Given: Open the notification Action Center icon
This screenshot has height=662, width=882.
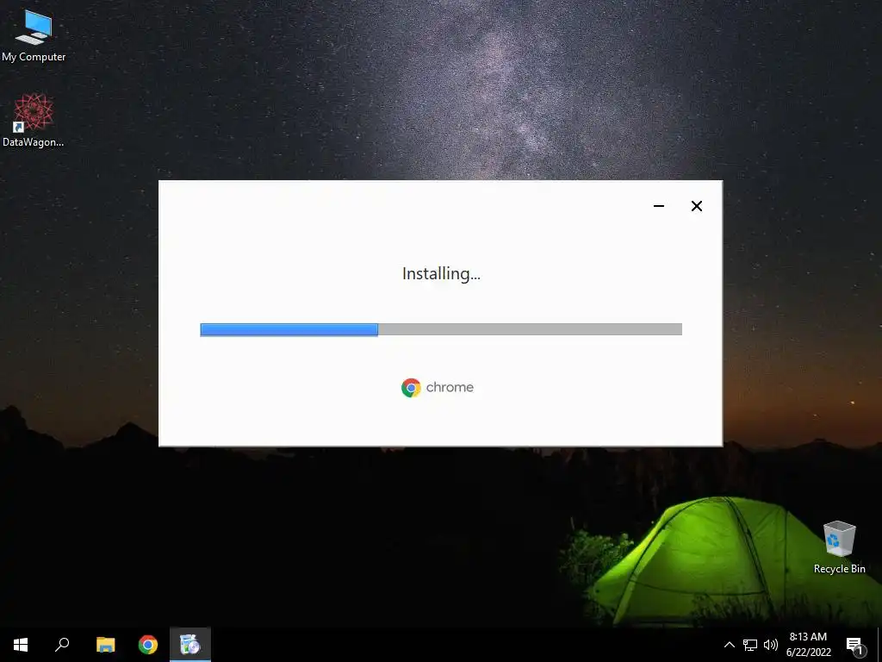Looking at the screenshot, I should pos(855,645).
